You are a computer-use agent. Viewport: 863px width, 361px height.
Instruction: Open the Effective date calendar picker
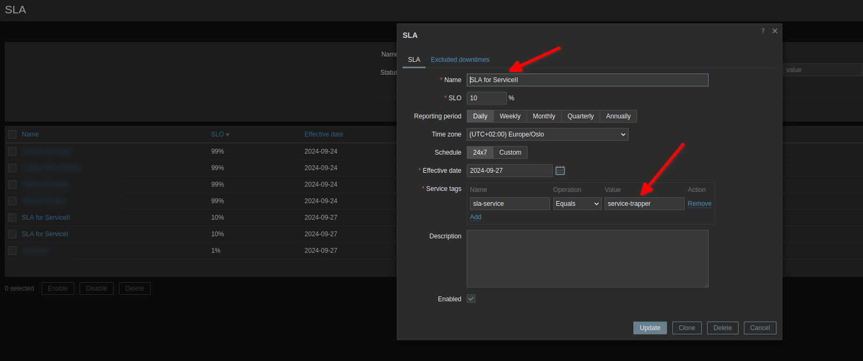tap(560, 171)
